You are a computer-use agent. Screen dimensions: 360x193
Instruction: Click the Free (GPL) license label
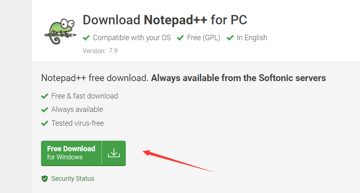(204, 38)
